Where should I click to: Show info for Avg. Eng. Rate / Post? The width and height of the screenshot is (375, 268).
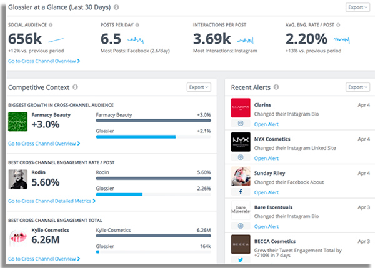[x=338, y=25]
